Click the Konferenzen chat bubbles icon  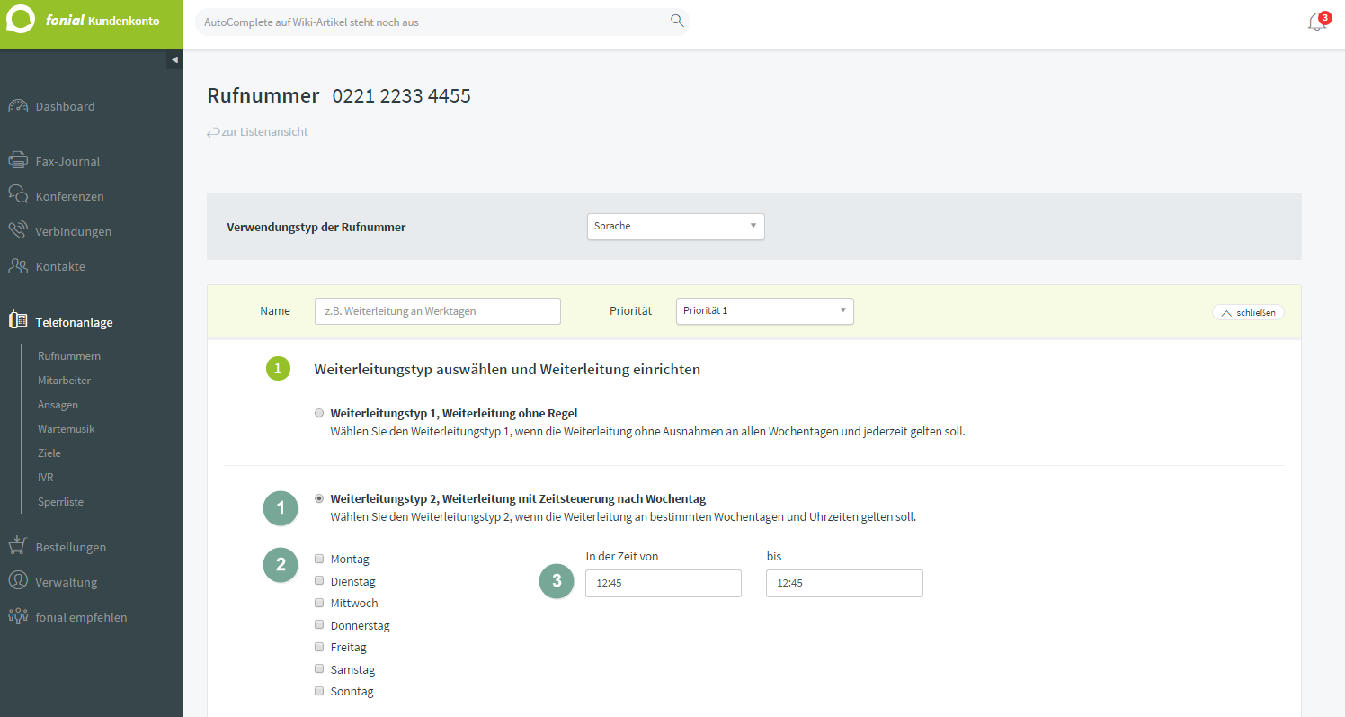tap(18, 195)
